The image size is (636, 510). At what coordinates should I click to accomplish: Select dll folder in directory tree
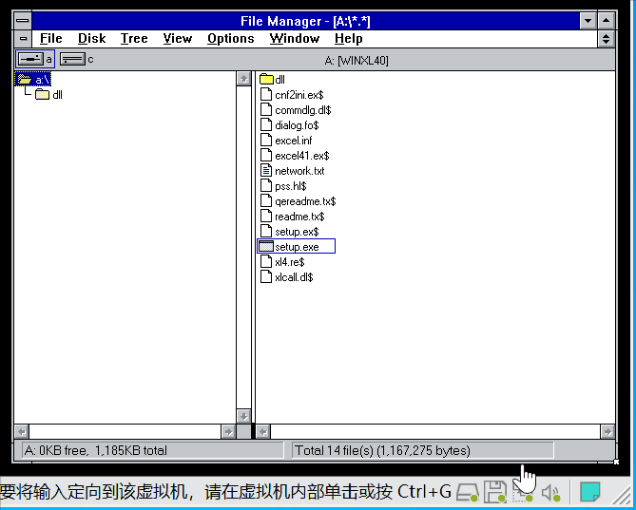point(48,95)
